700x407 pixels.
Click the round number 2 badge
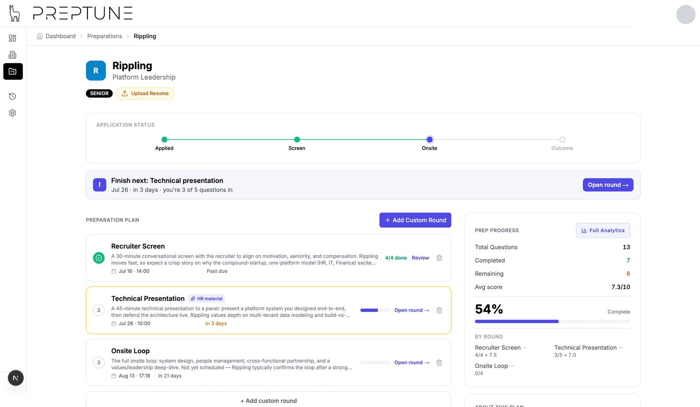[99, 310]
